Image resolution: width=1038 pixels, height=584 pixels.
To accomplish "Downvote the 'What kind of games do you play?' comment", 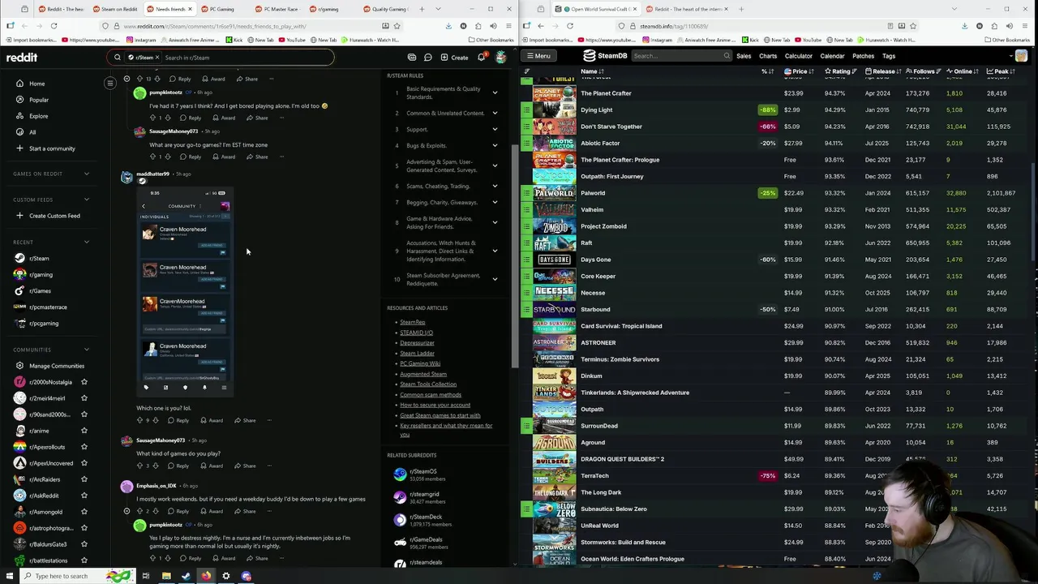I will click(x=157, y=466).
